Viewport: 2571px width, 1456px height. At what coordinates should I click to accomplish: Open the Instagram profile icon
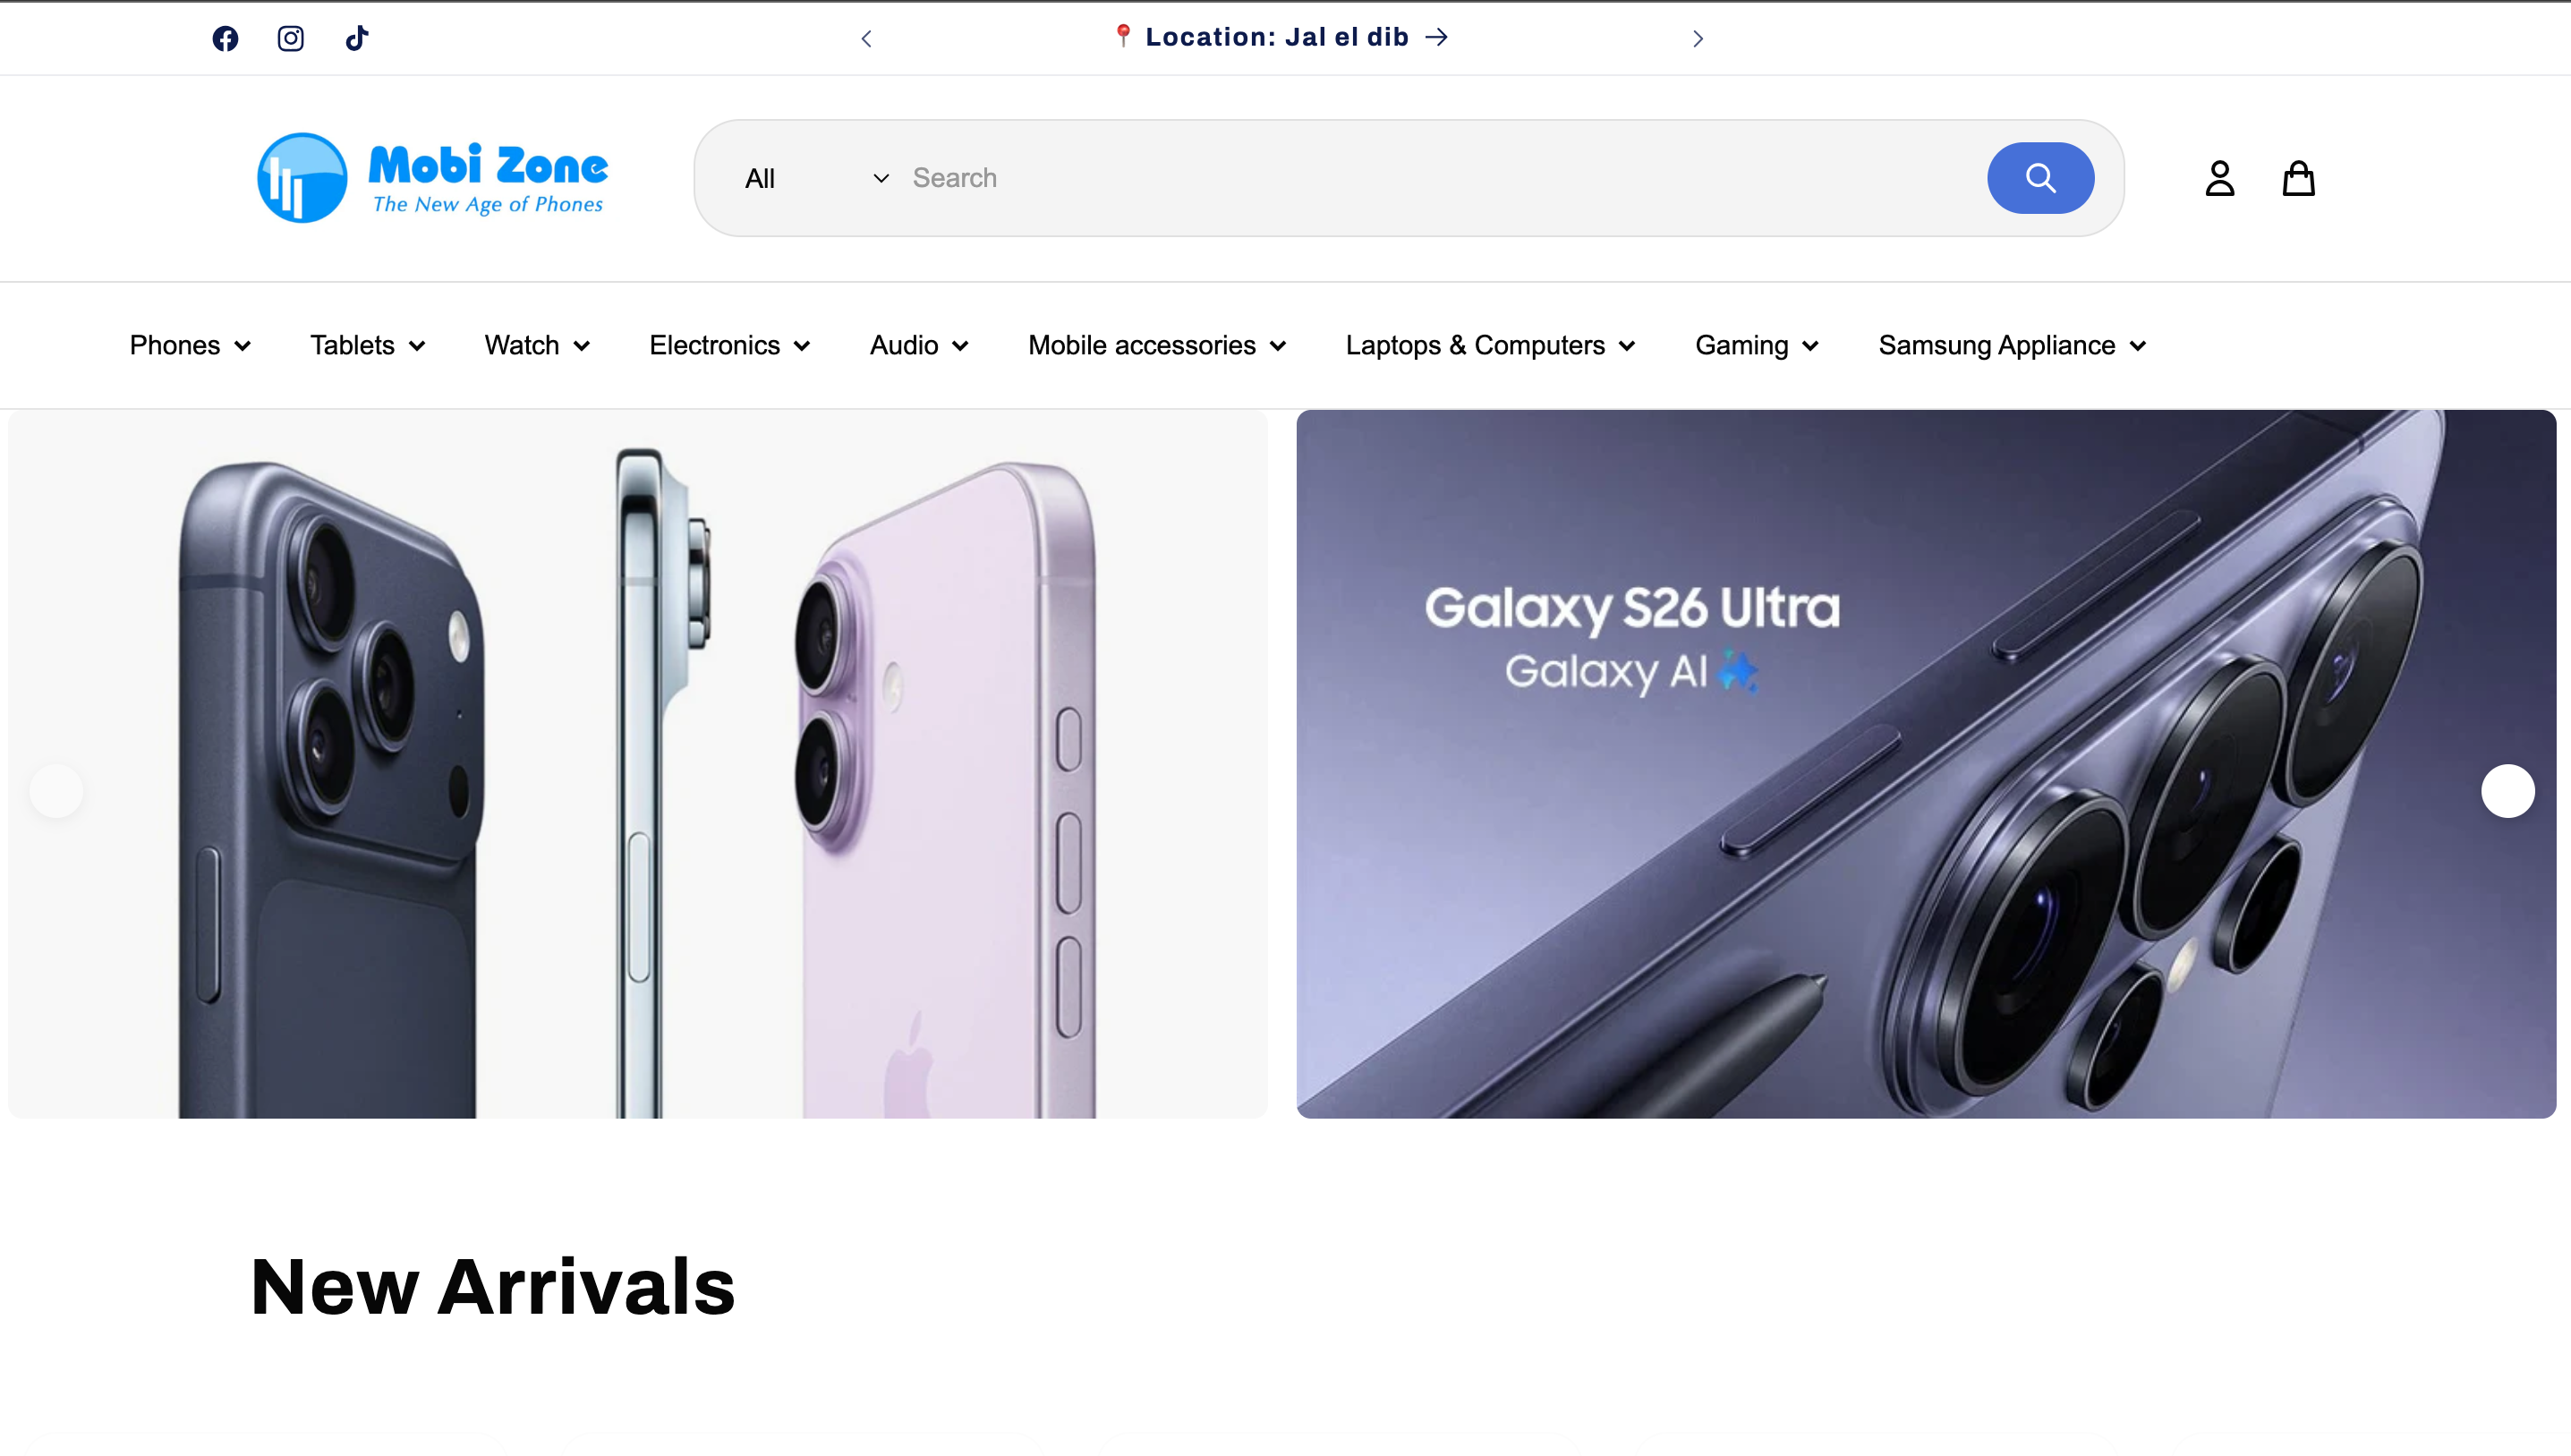pos(291,38)
